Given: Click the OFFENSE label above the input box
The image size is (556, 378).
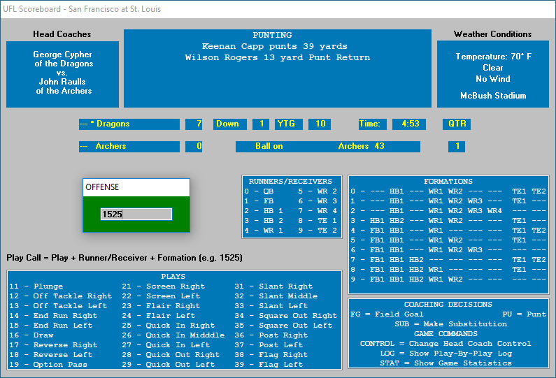Looking at the screenshot, I should click(103, 187).
